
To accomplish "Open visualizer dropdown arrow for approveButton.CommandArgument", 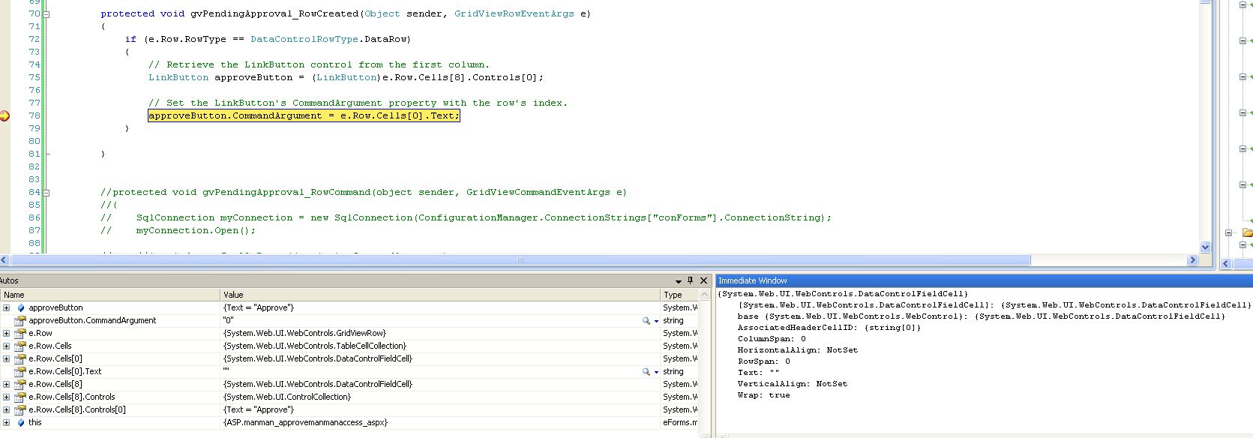I will point(657,321).
